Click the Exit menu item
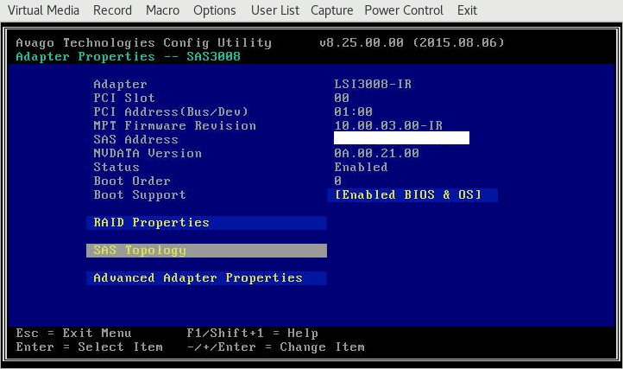 click(467, 10)
